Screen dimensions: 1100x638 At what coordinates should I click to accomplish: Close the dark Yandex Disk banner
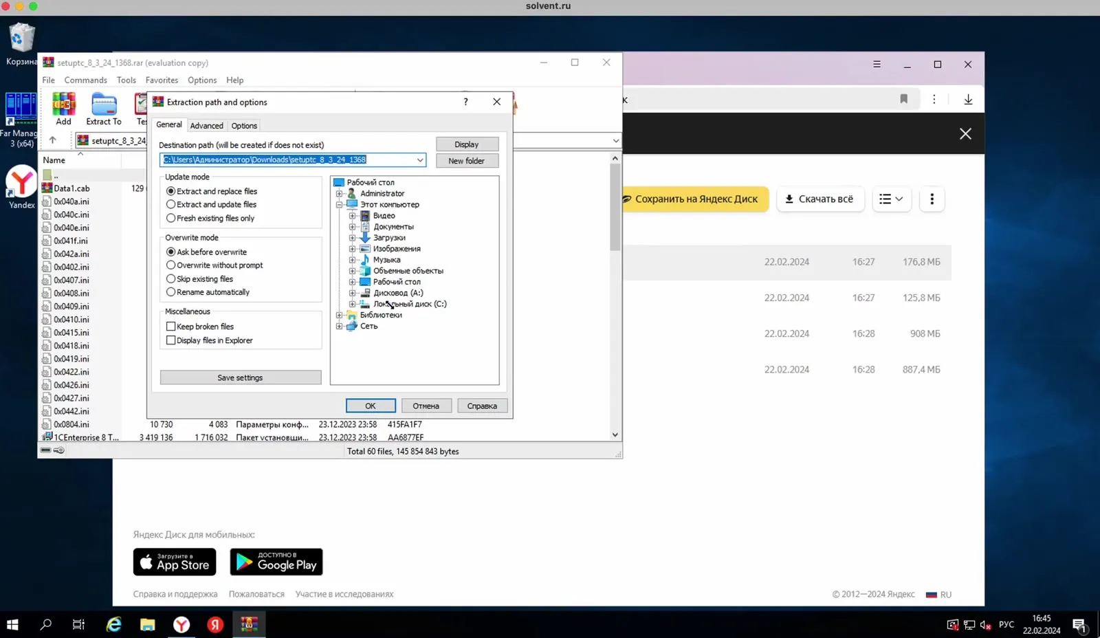[x=965, y=133]
